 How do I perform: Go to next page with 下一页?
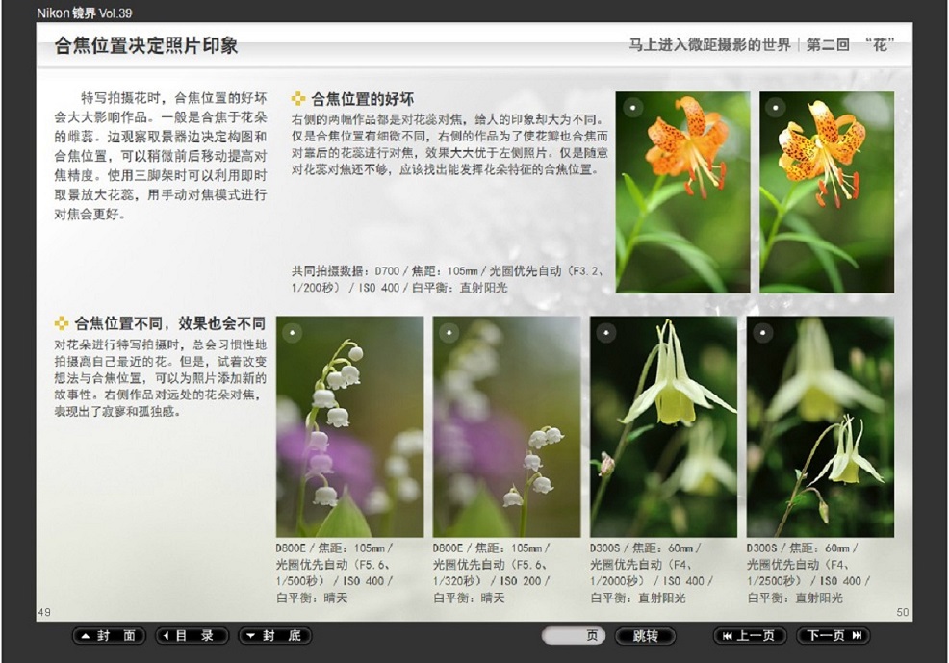coord(833,636)
